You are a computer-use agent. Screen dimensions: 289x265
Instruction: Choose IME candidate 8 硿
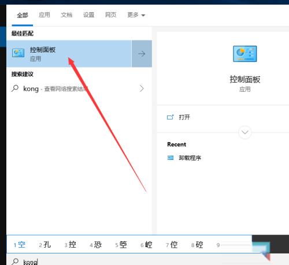(x=197, y=245)
